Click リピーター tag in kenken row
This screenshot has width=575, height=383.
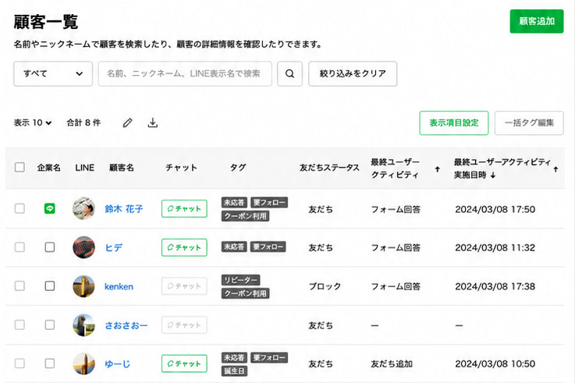241,280
